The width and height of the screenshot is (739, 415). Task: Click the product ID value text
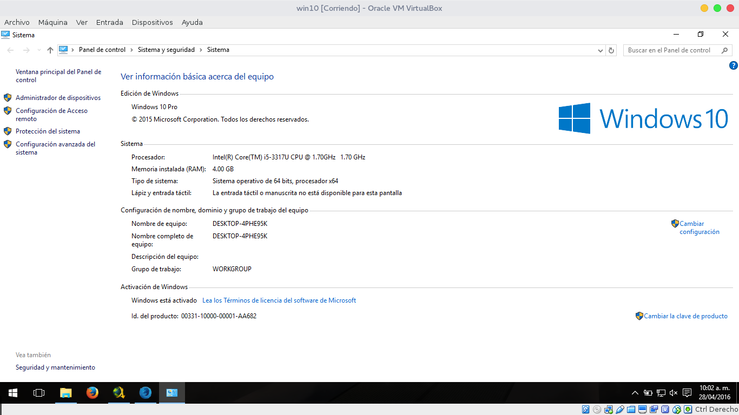(x=219, y=316)
